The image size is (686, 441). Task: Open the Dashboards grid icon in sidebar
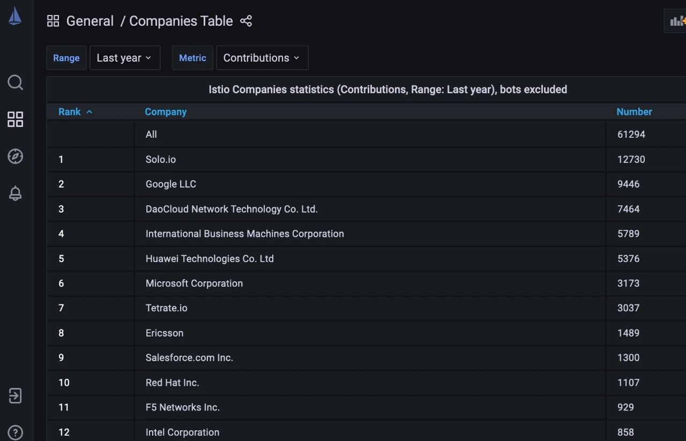pos(15,119)
